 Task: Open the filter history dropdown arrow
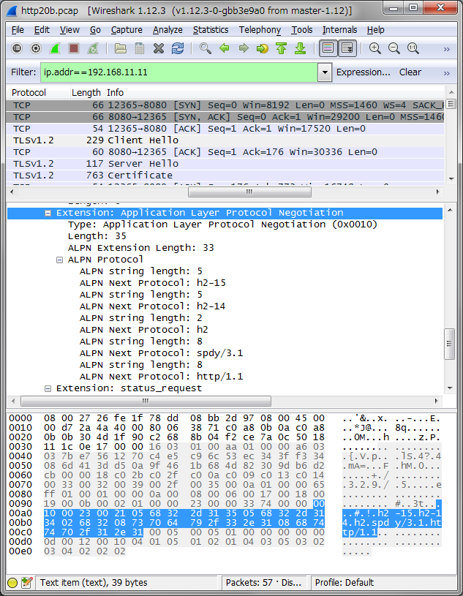[325, 72]
